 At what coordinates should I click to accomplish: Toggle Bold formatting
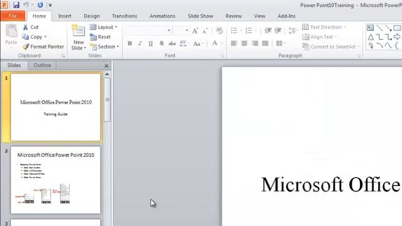(x=130, y=43)
